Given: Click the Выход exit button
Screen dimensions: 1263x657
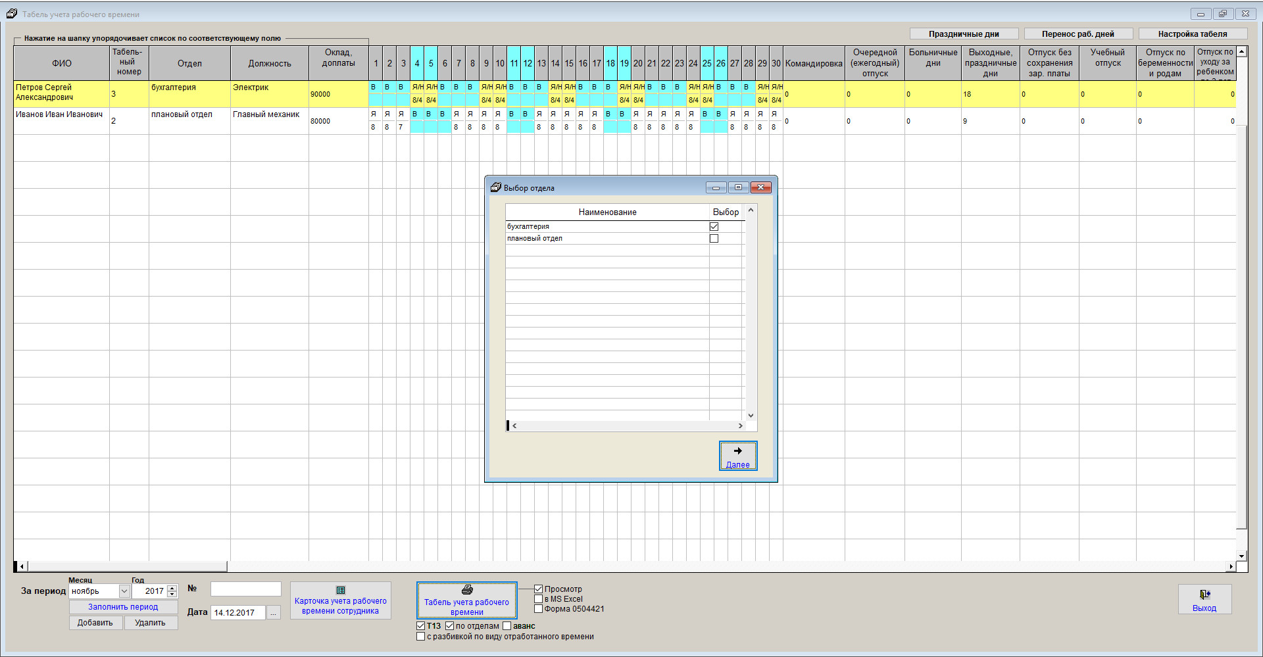Looking at the screenshot, I should tap(1204, 600).
